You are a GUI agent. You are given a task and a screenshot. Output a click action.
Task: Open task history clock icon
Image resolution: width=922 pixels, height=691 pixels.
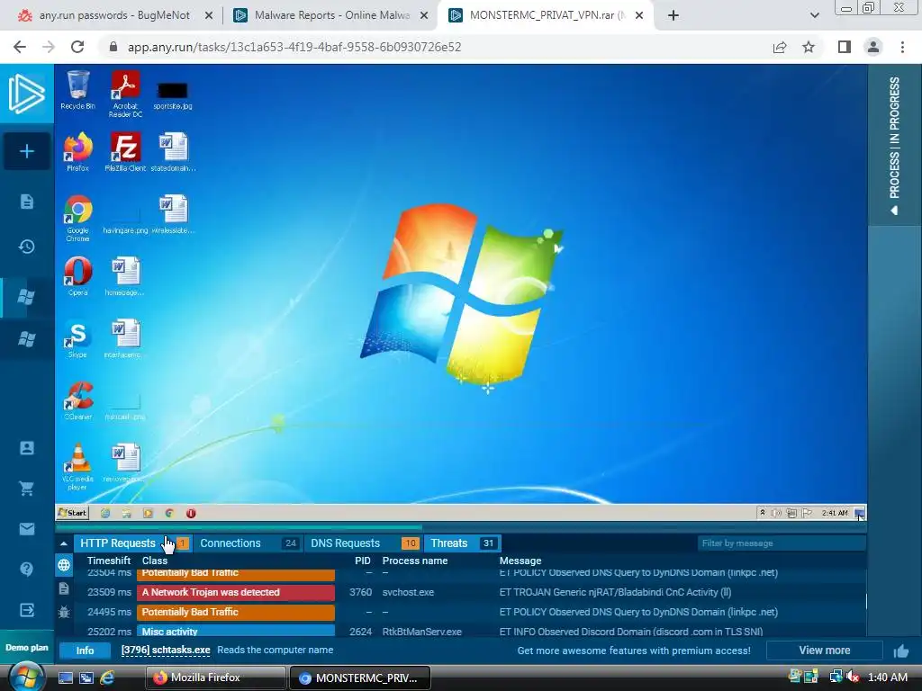(x=26, y=247)
